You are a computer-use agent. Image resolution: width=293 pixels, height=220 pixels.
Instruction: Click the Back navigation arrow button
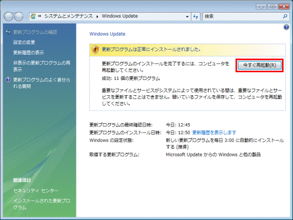8,16
